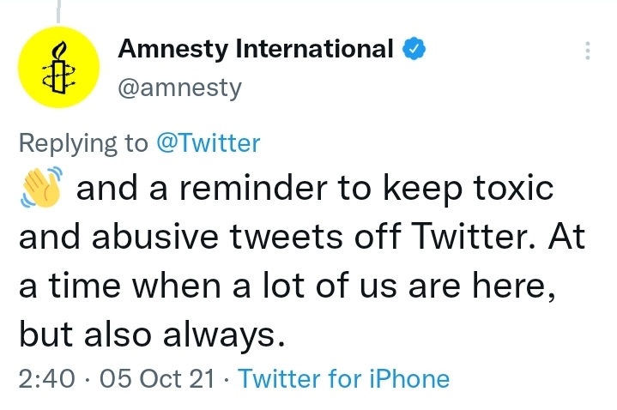Click the 'a time when a lot of us' line
The image size is (617, 410).
pyautogui.click(x=287, y=286)
